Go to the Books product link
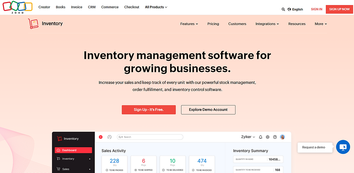Viewport: 354px width, 173px height. point(61,7)
